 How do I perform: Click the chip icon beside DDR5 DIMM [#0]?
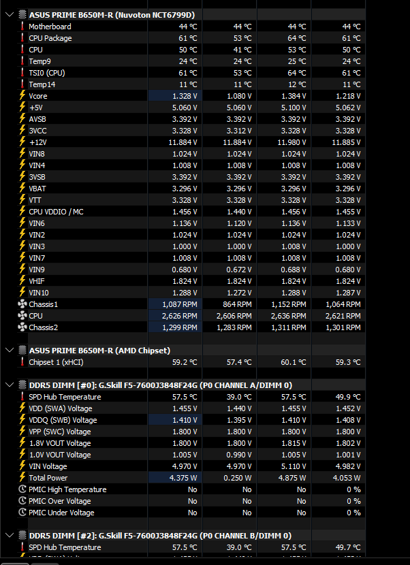pyautogui.click(x=22, y=385)
